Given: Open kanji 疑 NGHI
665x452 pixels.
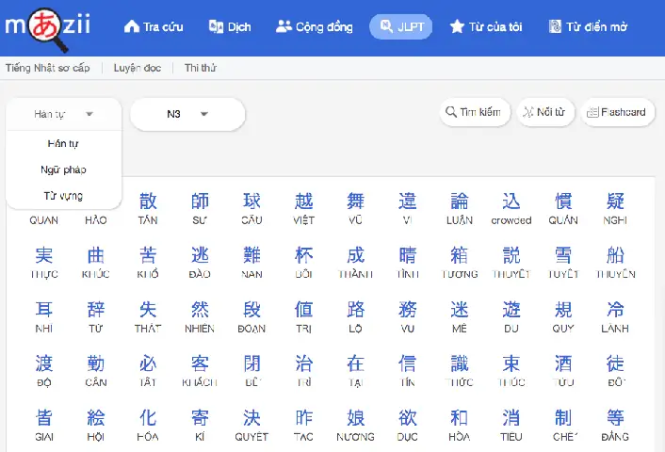Looking at the screenshot, I should tap(615, 208).
